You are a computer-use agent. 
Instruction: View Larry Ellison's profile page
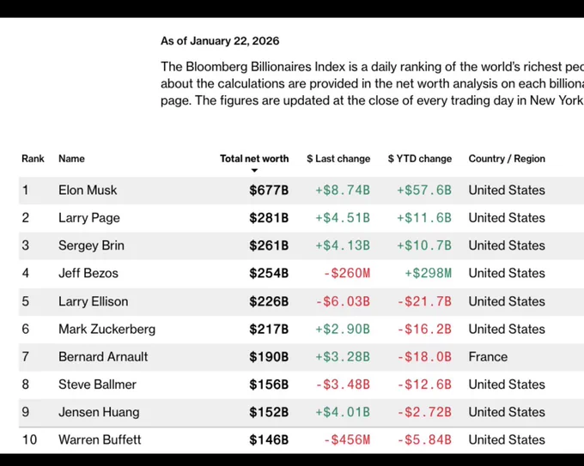(94, 301)
